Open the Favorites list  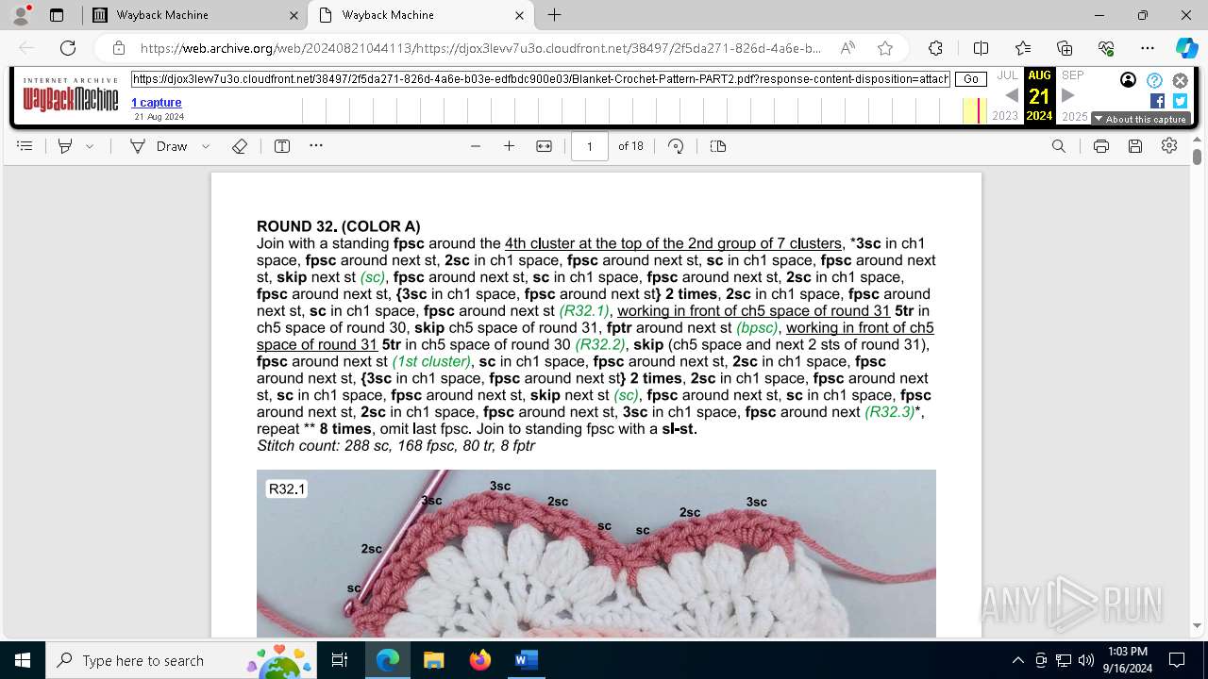pyautogui.click(x=1023, y=48)
